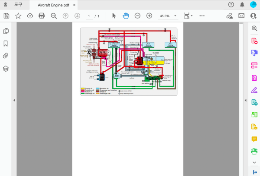Open zoom level dropdown showing 45.5%
This screenshot has width=260, height=176.
tap(168, 16)
